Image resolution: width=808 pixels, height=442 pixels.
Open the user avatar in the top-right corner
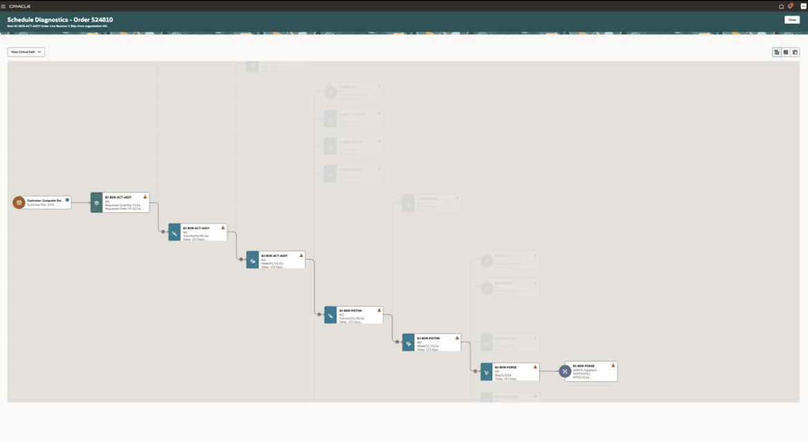[x=802, y=5]
